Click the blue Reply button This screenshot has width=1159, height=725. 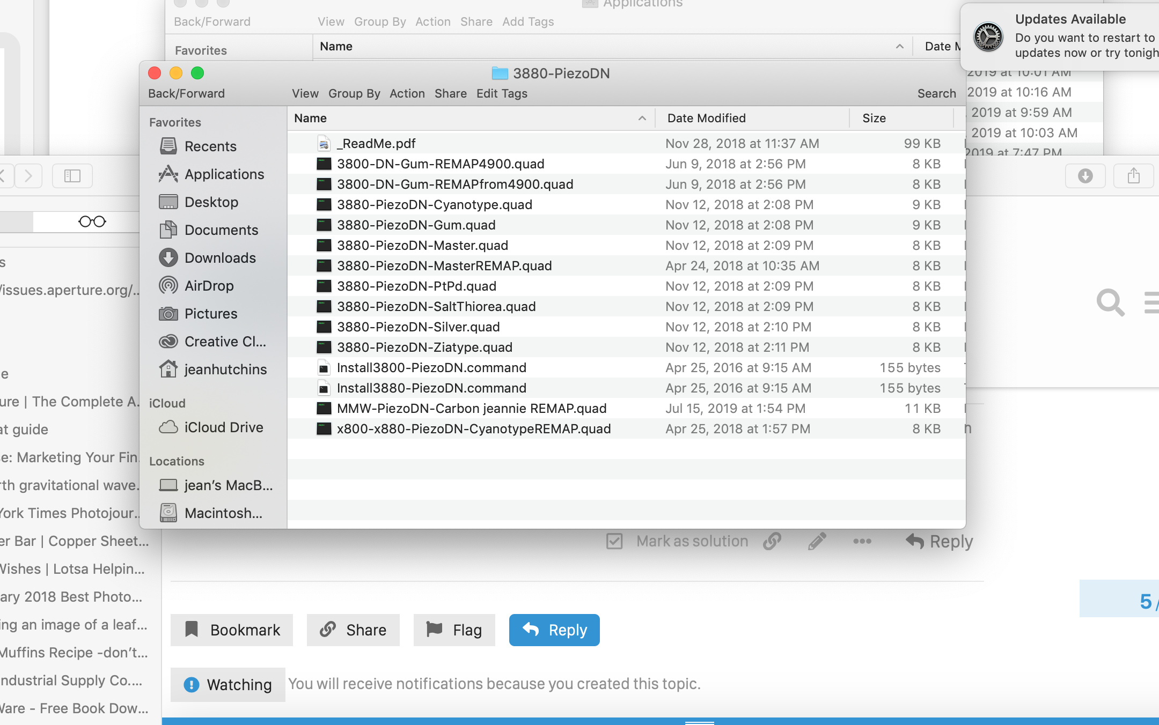(x=554, y=630)
